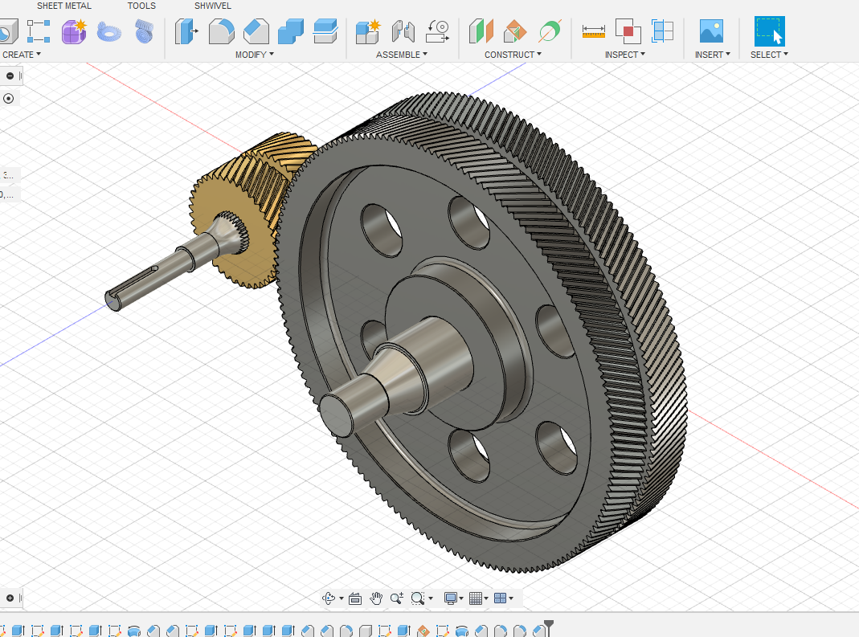This screenshot has width=859, height=637.
Task: Select the Chamfer tool icon
Action: point(256,31)
